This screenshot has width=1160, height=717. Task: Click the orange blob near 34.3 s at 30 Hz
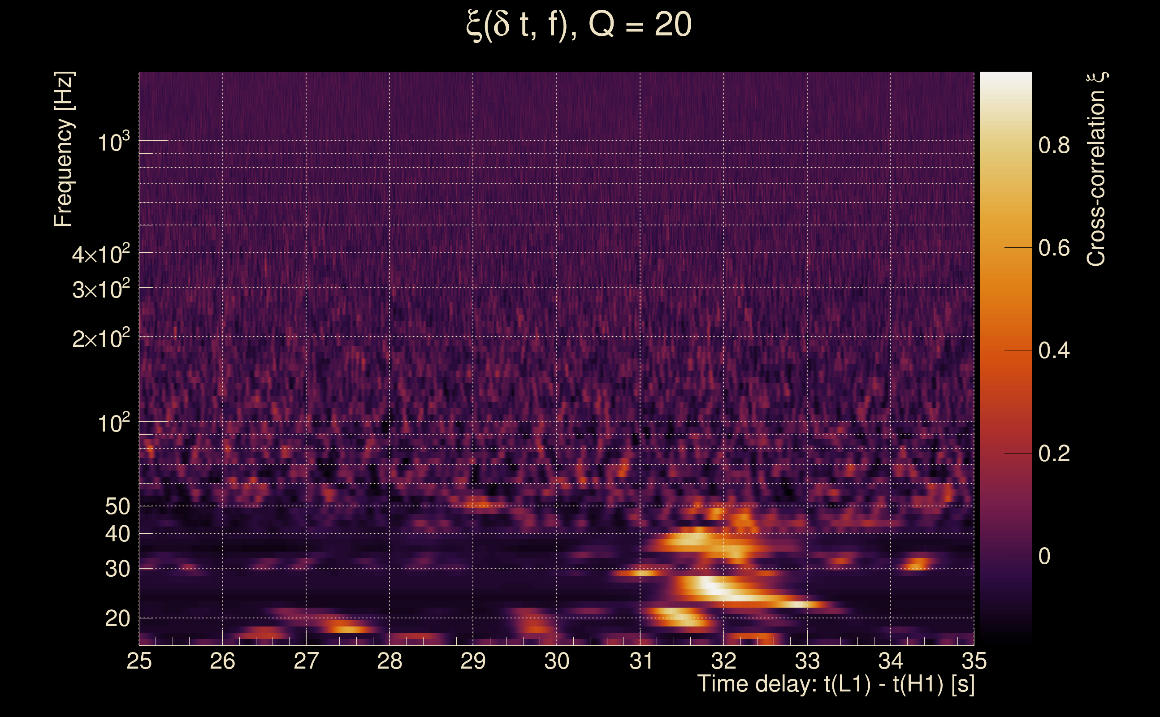(917, 564)
